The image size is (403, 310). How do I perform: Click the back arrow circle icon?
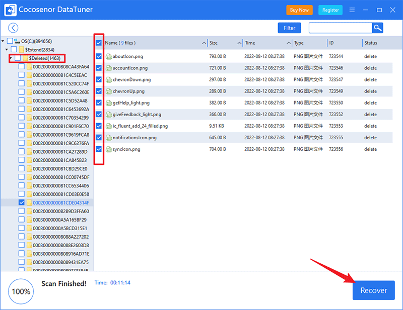[13, 28]
